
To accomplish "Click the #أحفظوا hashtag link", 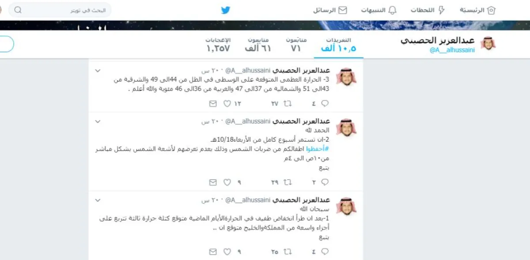I will click(317, 149).
